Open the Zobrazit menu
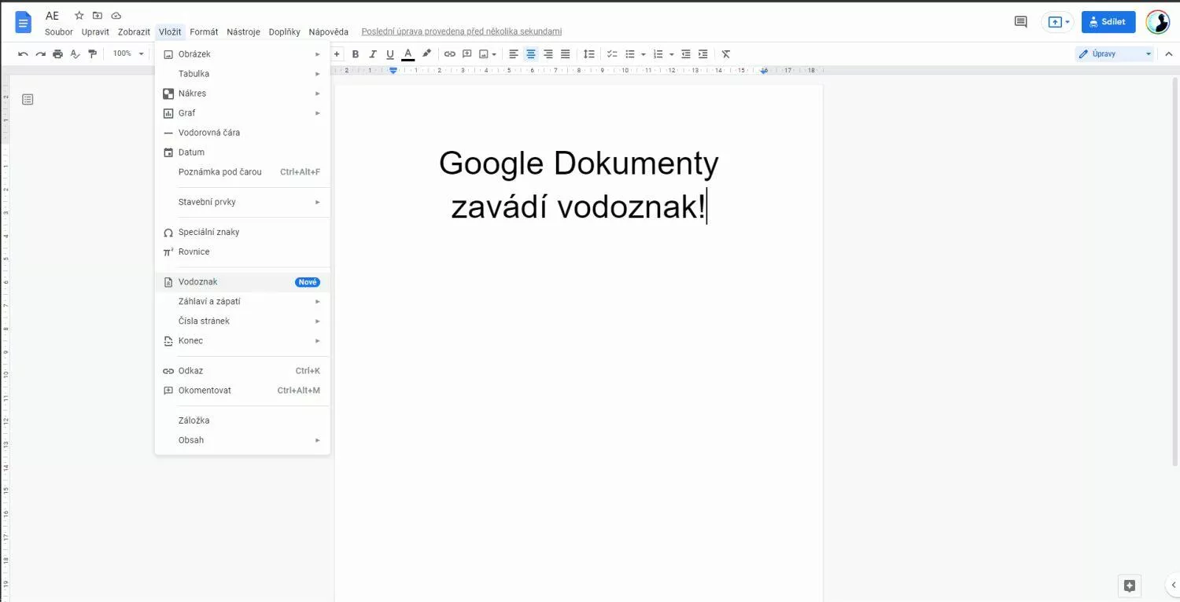The image size is (1180, 602). click(x=134, y=32)
